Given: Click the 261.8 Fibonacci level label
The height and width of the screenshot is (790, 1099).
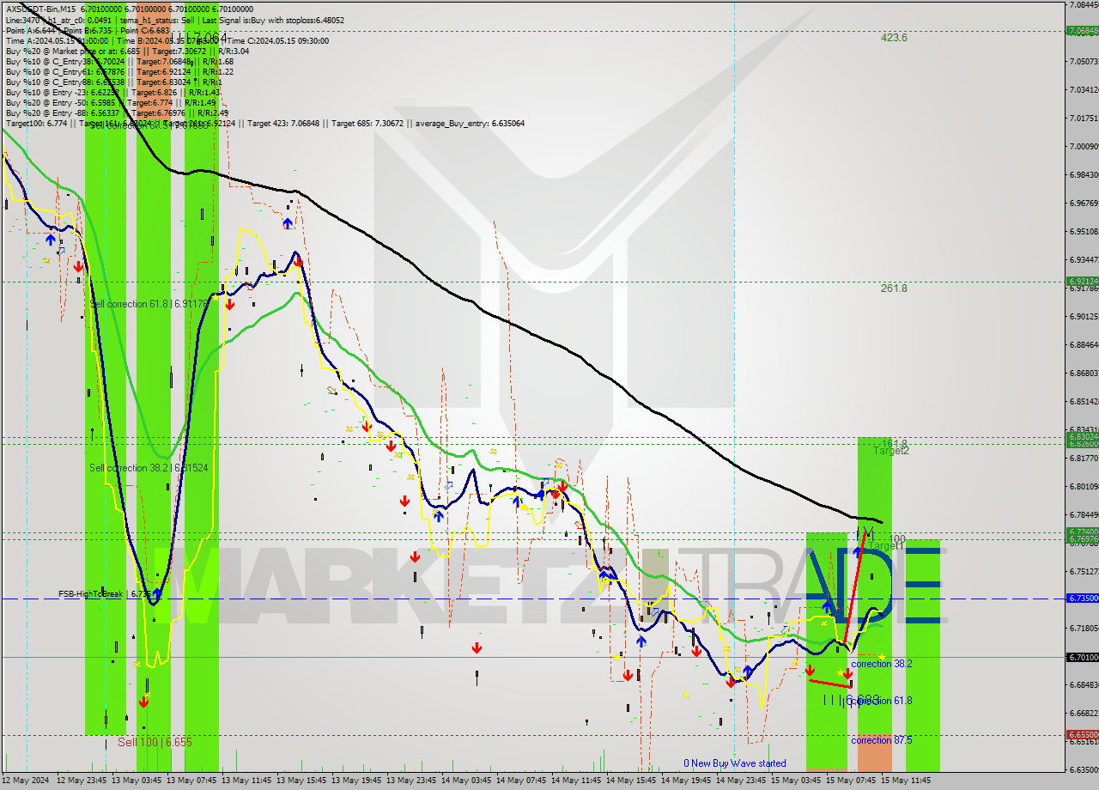Looking at the screenshot, I should pos(894,289).
